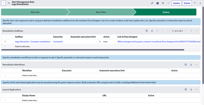This screenshot has width=204, height=105.
Task: Click Insert a new row in Subflows
Action: [23, 46]
